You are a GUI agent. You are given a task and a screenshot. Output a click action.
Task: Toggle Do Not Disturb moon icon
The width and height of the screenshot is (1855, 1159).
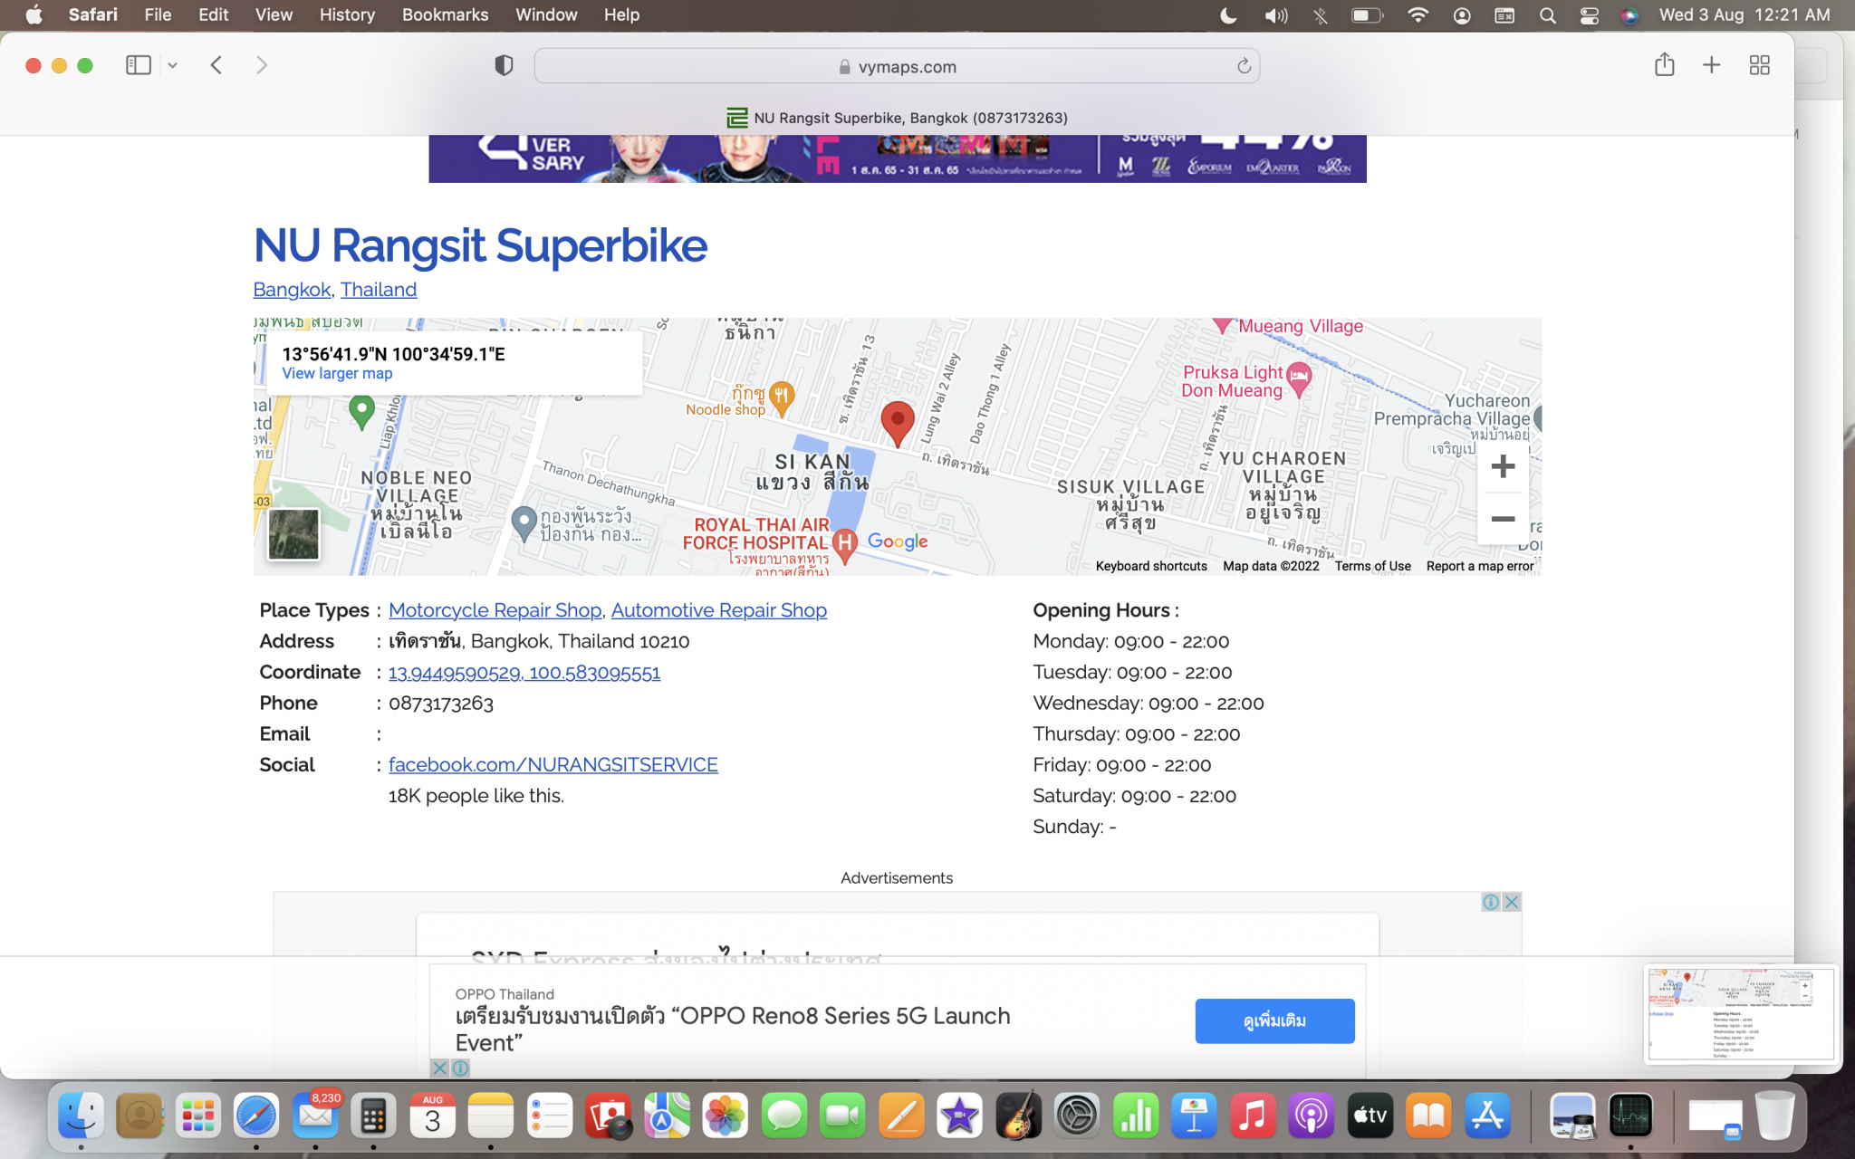pyautogui.click(x=1228, y=14)
